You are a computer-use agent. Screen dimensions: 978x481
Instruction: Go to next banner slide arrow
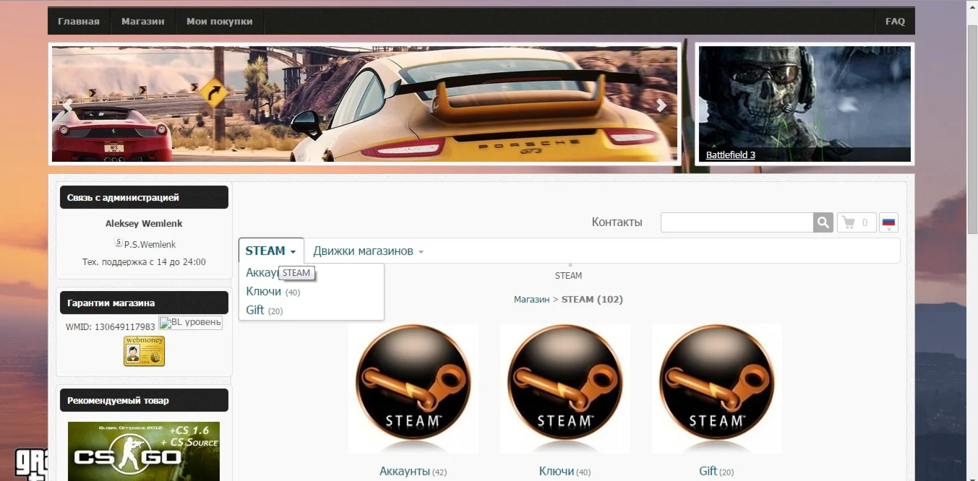point(661,105)
